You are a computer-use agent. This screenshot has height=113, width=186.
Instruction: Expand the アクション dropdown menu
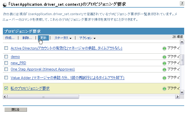coord(87,38)
